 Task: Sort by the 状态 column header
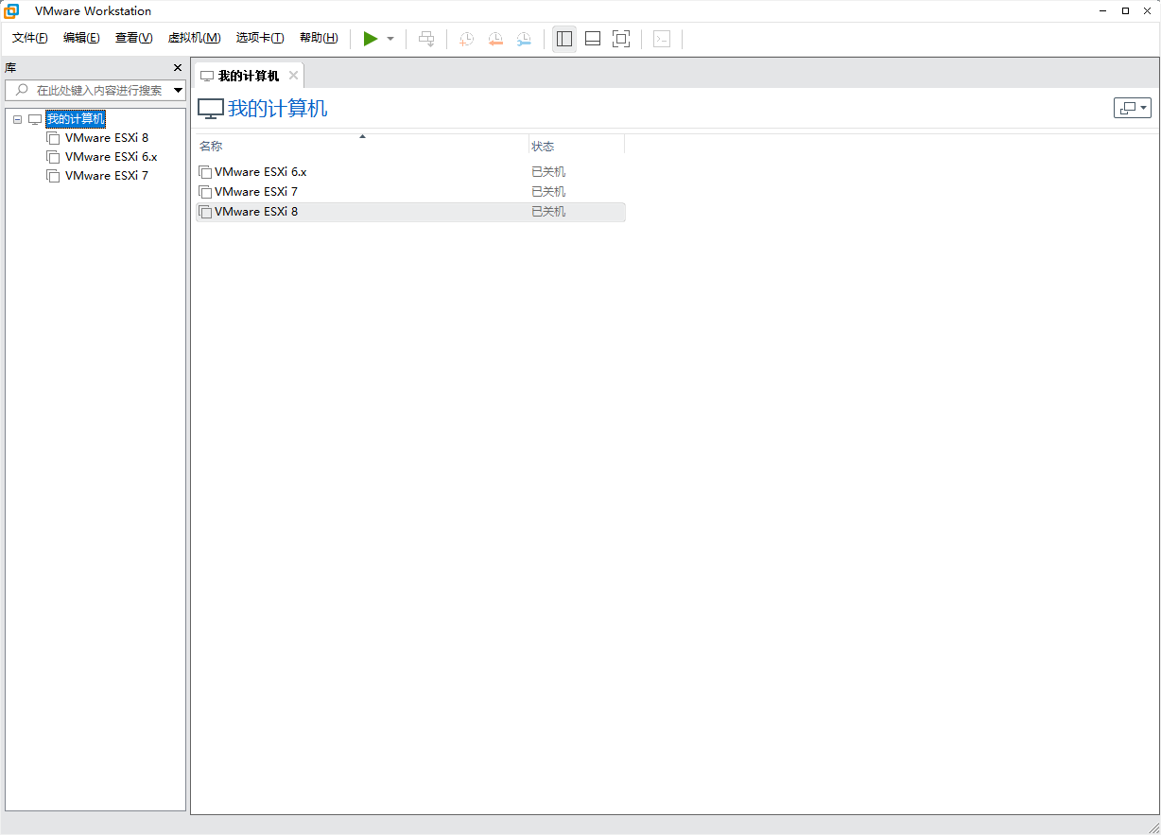pos(576,147)
